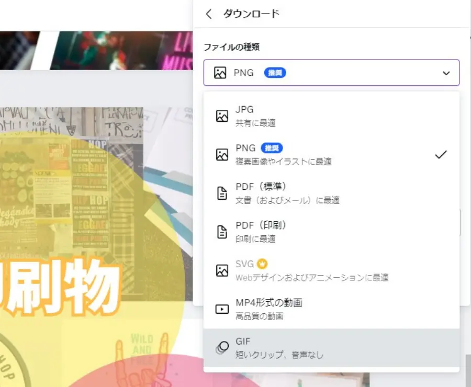The width and height of the screenshot is (471, 387).
Task: Click the PNG image icon in list
Action: (x=222, y=155)
